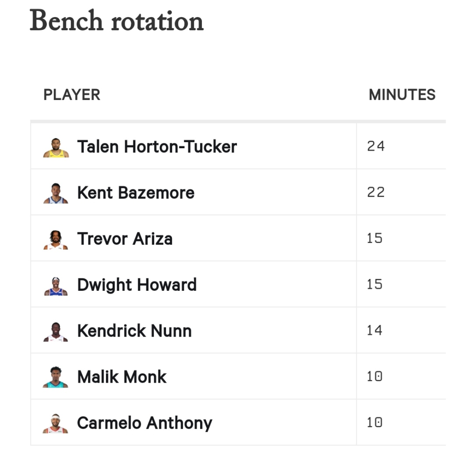Sort by the MINUTES column header
The height and width of the screenshot is (457, 473).
(x=402, y=95)
